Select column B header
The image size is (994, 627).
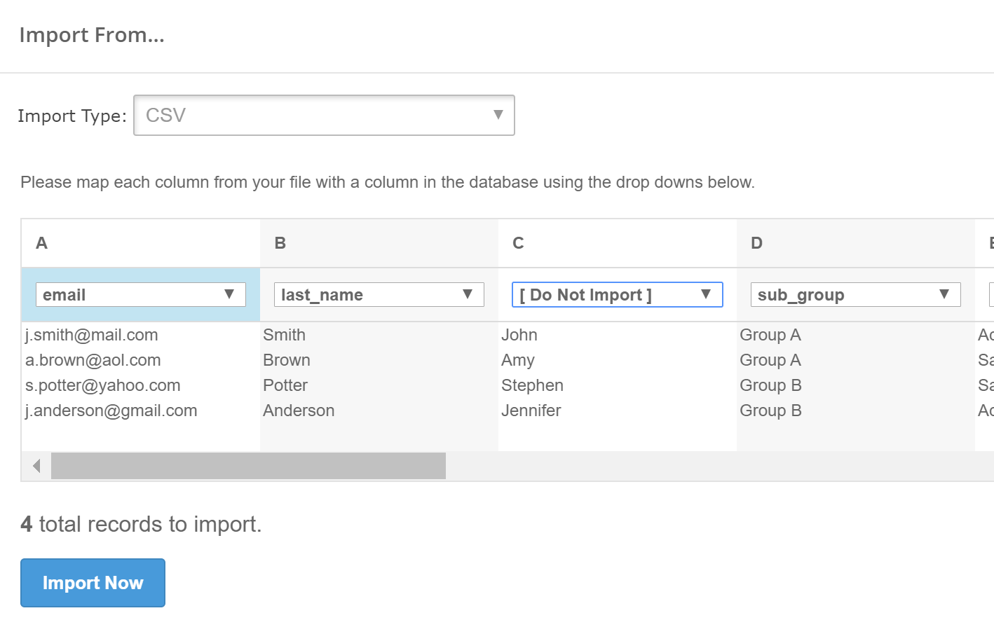tap(280, 243)
